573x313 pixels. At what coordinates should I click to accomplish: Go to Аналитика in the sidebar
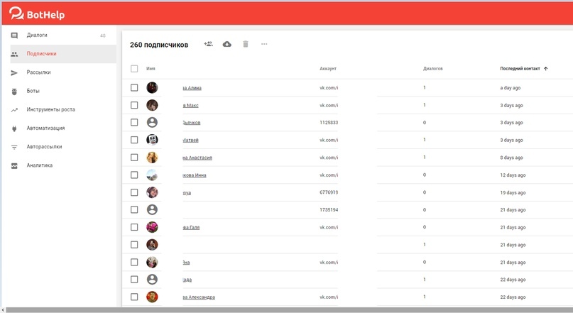click(x=39, y=165)
